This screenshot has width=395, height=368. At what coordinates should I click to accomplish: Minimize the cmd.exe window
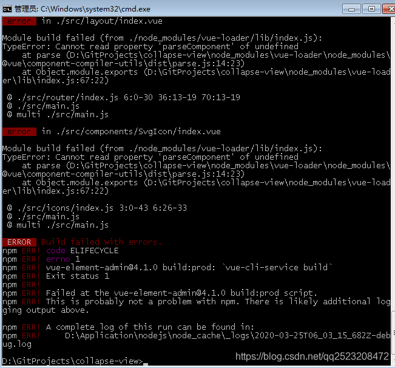[352, 9]
